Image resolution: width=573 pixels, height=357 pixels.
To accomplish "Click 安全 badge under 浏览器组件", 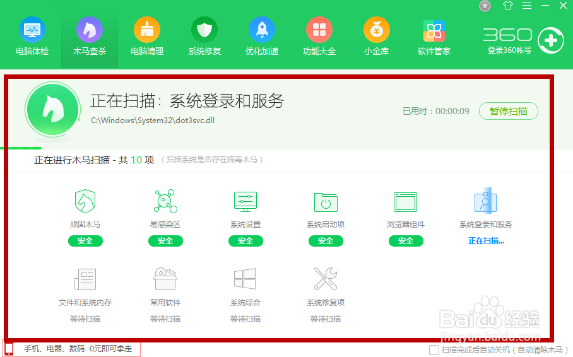I will click(x=406, y=241).
